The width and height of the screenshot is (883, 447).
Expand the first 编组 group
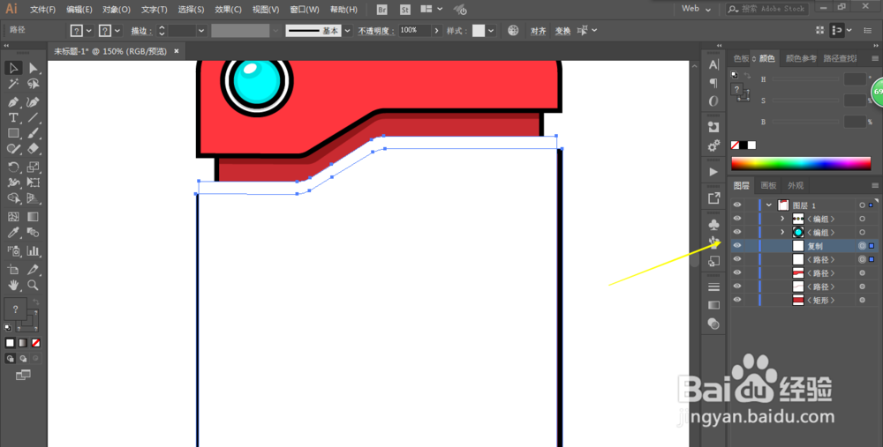782,219
